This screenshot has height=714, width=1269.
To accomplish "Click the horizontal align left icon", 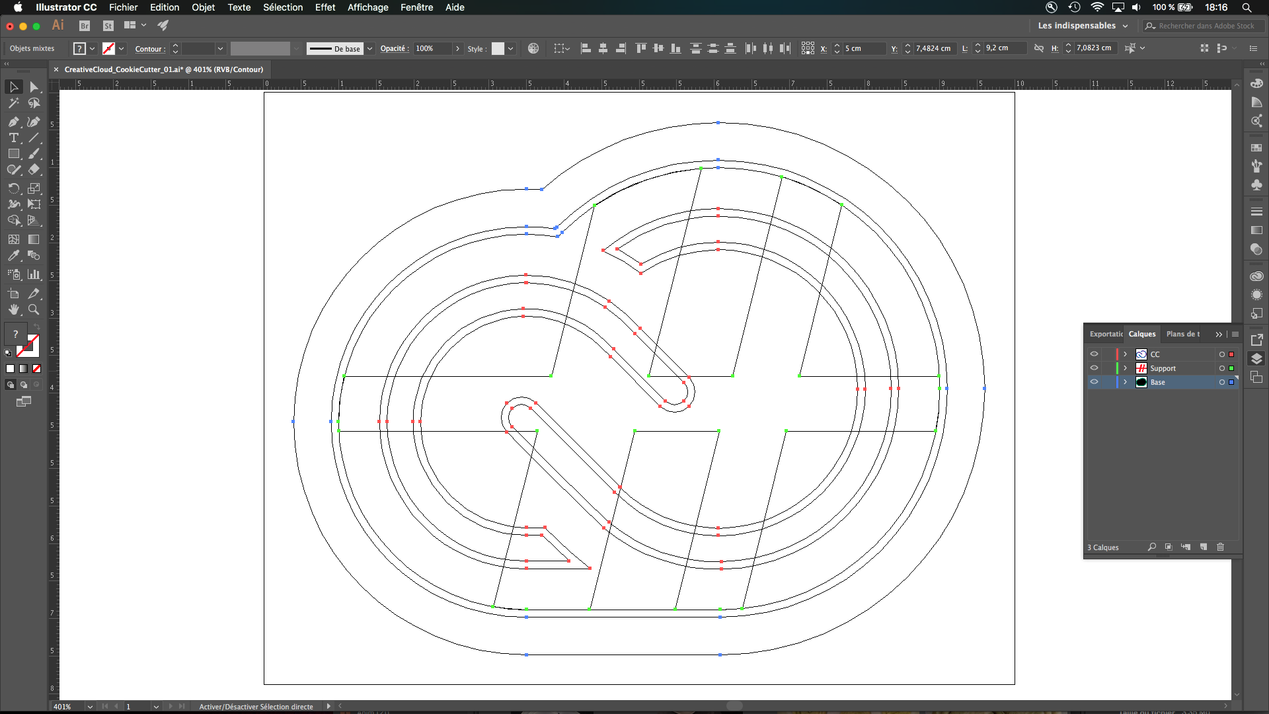I will [x=586, y=48].
